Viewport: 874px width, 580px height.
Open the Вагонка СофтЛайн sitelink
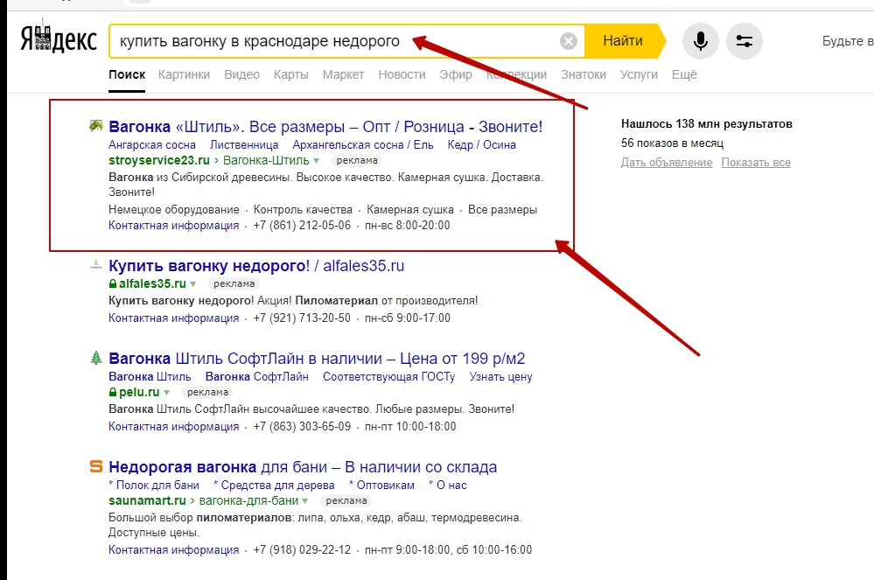(257, 377)
